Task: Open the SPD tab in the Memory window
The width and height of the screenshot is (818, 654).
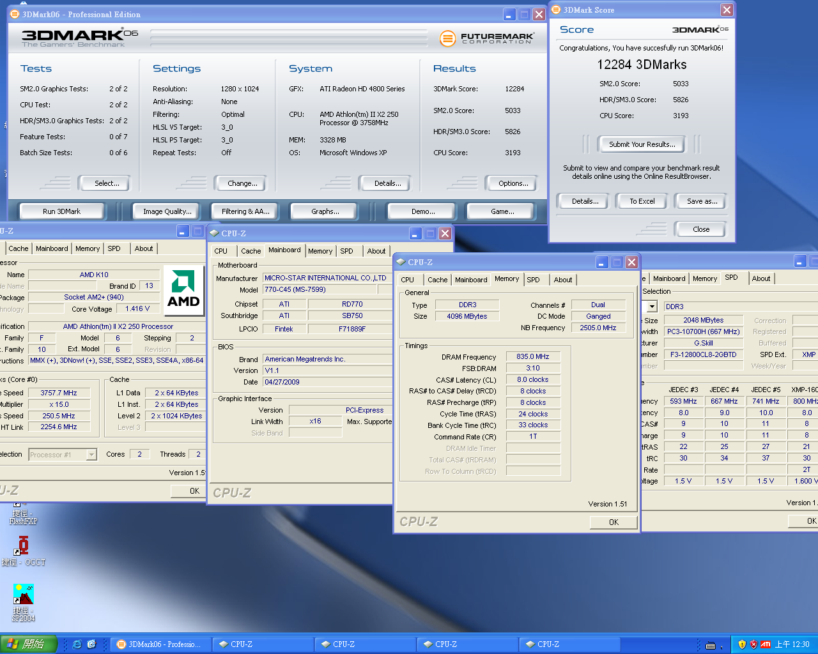Action: tap(534, 280)
